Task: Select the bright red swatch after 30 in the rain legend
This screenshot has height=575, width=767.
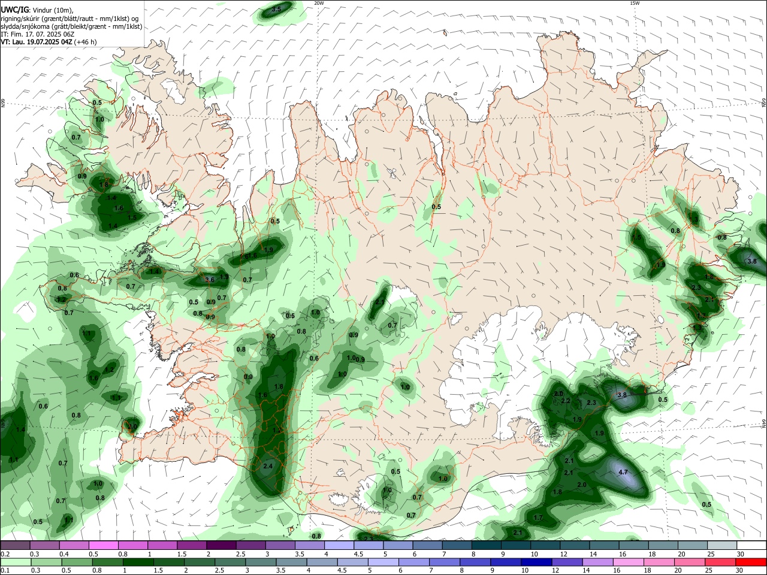Action: click(x=750, y=562)
